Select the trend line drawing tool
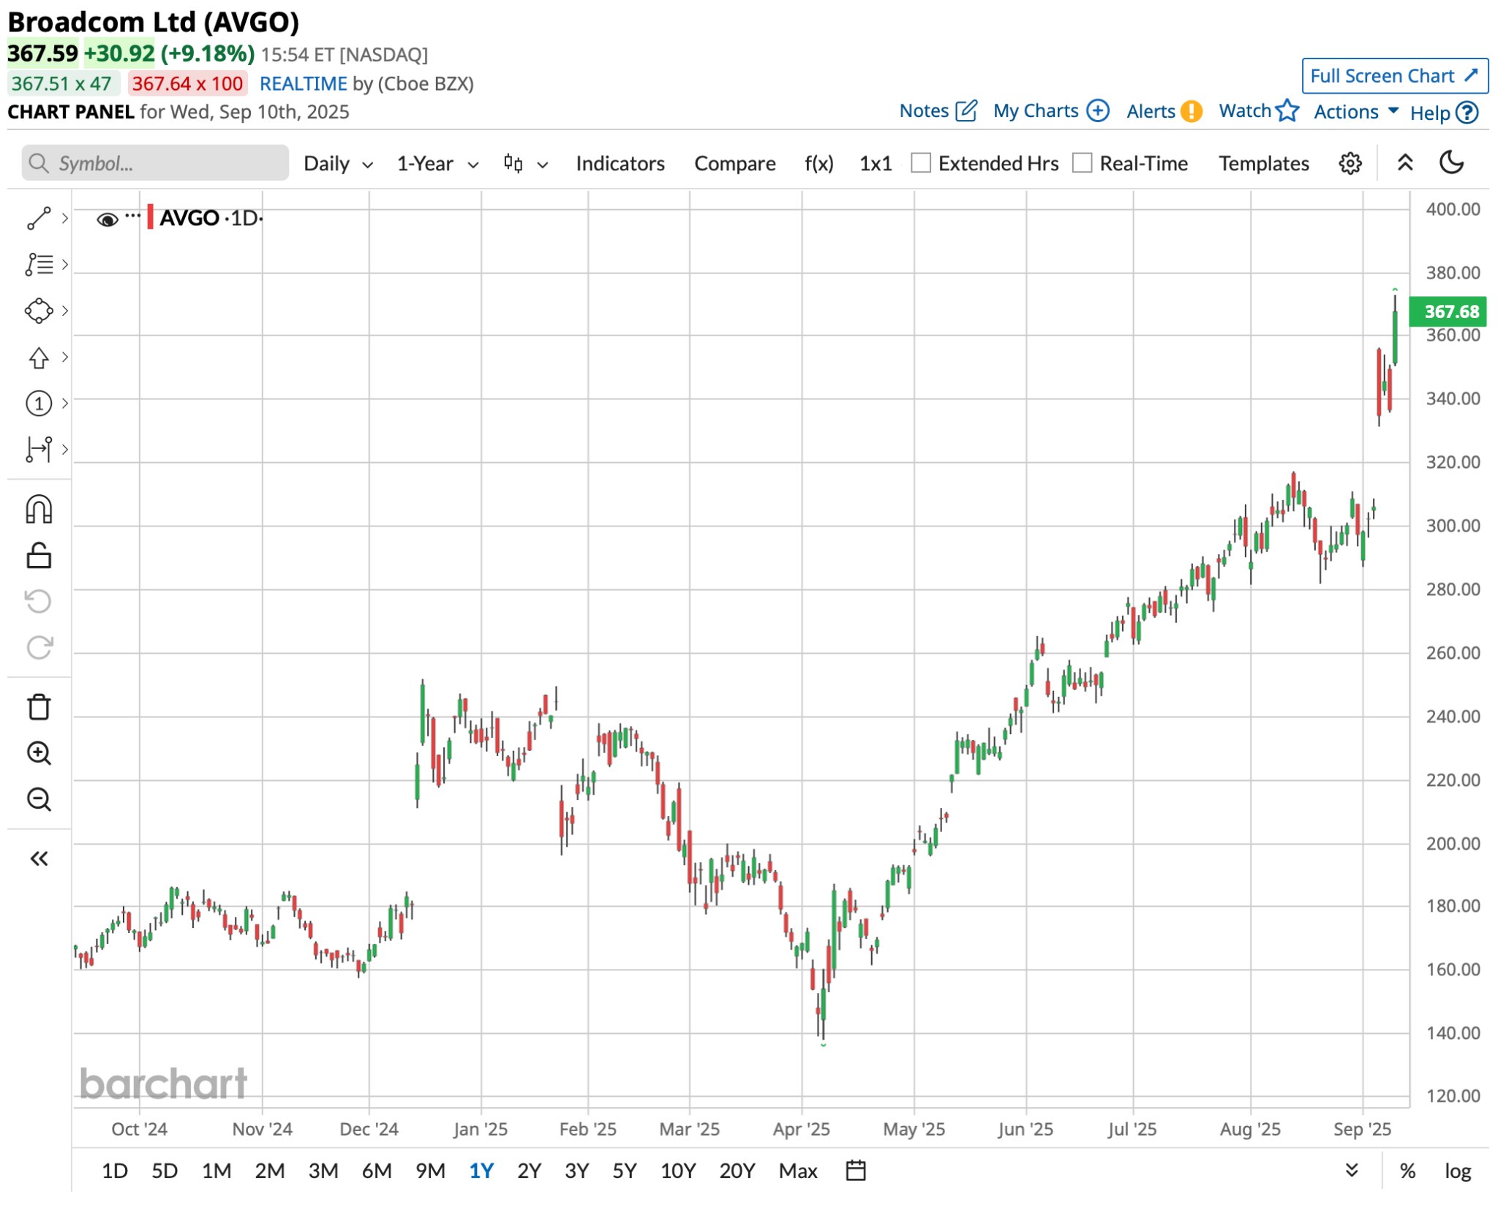This screenshot has width=1498, height=1205. coord(38,218)
